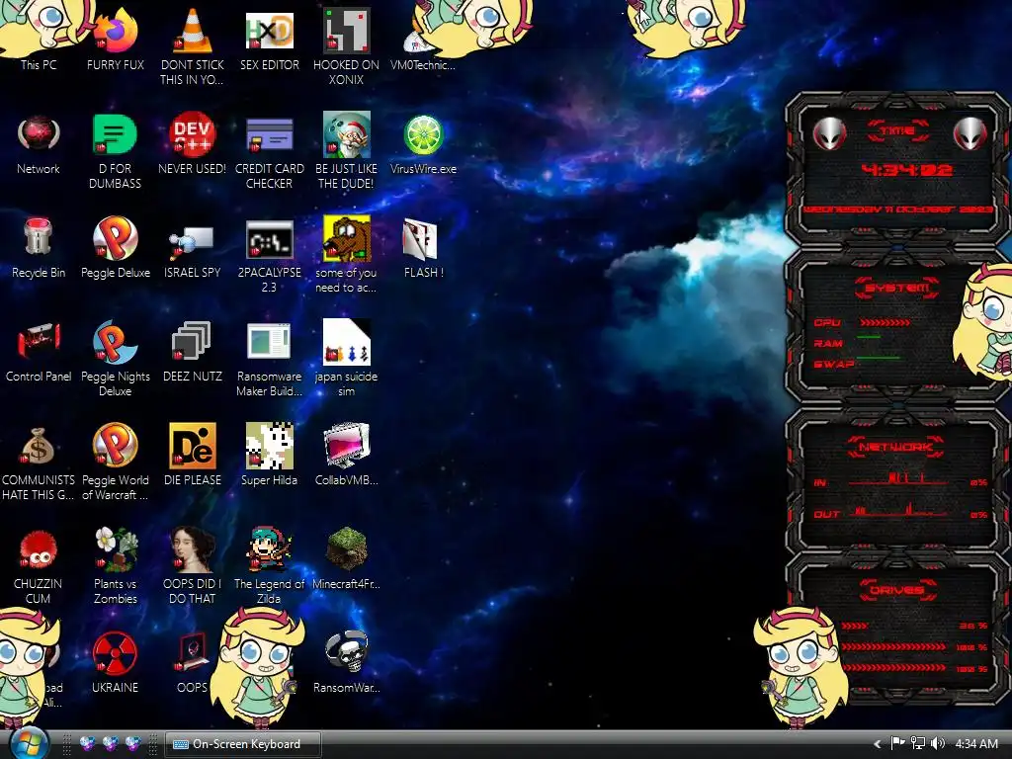Open Minecraft4Fr... grass block icon
Image resolution: width=1012 pixels, height=759 pixels.
[x=347, y=549]
